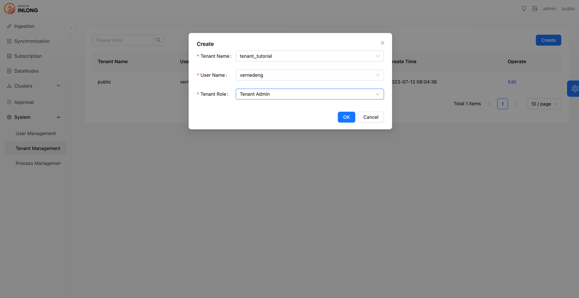The image size is (579, 298).
Task: Change the 10 / page size selector
Action: pyautogui.click(x=544, y=104)
